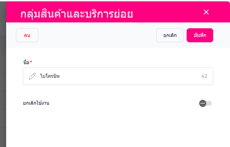
Task: Click the pencil icon in name field
Action: click(32, 76)
